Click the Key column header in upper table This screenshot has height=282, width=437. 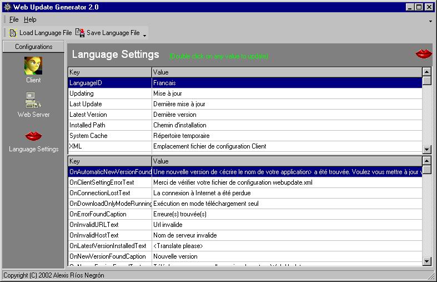point(109,72)
